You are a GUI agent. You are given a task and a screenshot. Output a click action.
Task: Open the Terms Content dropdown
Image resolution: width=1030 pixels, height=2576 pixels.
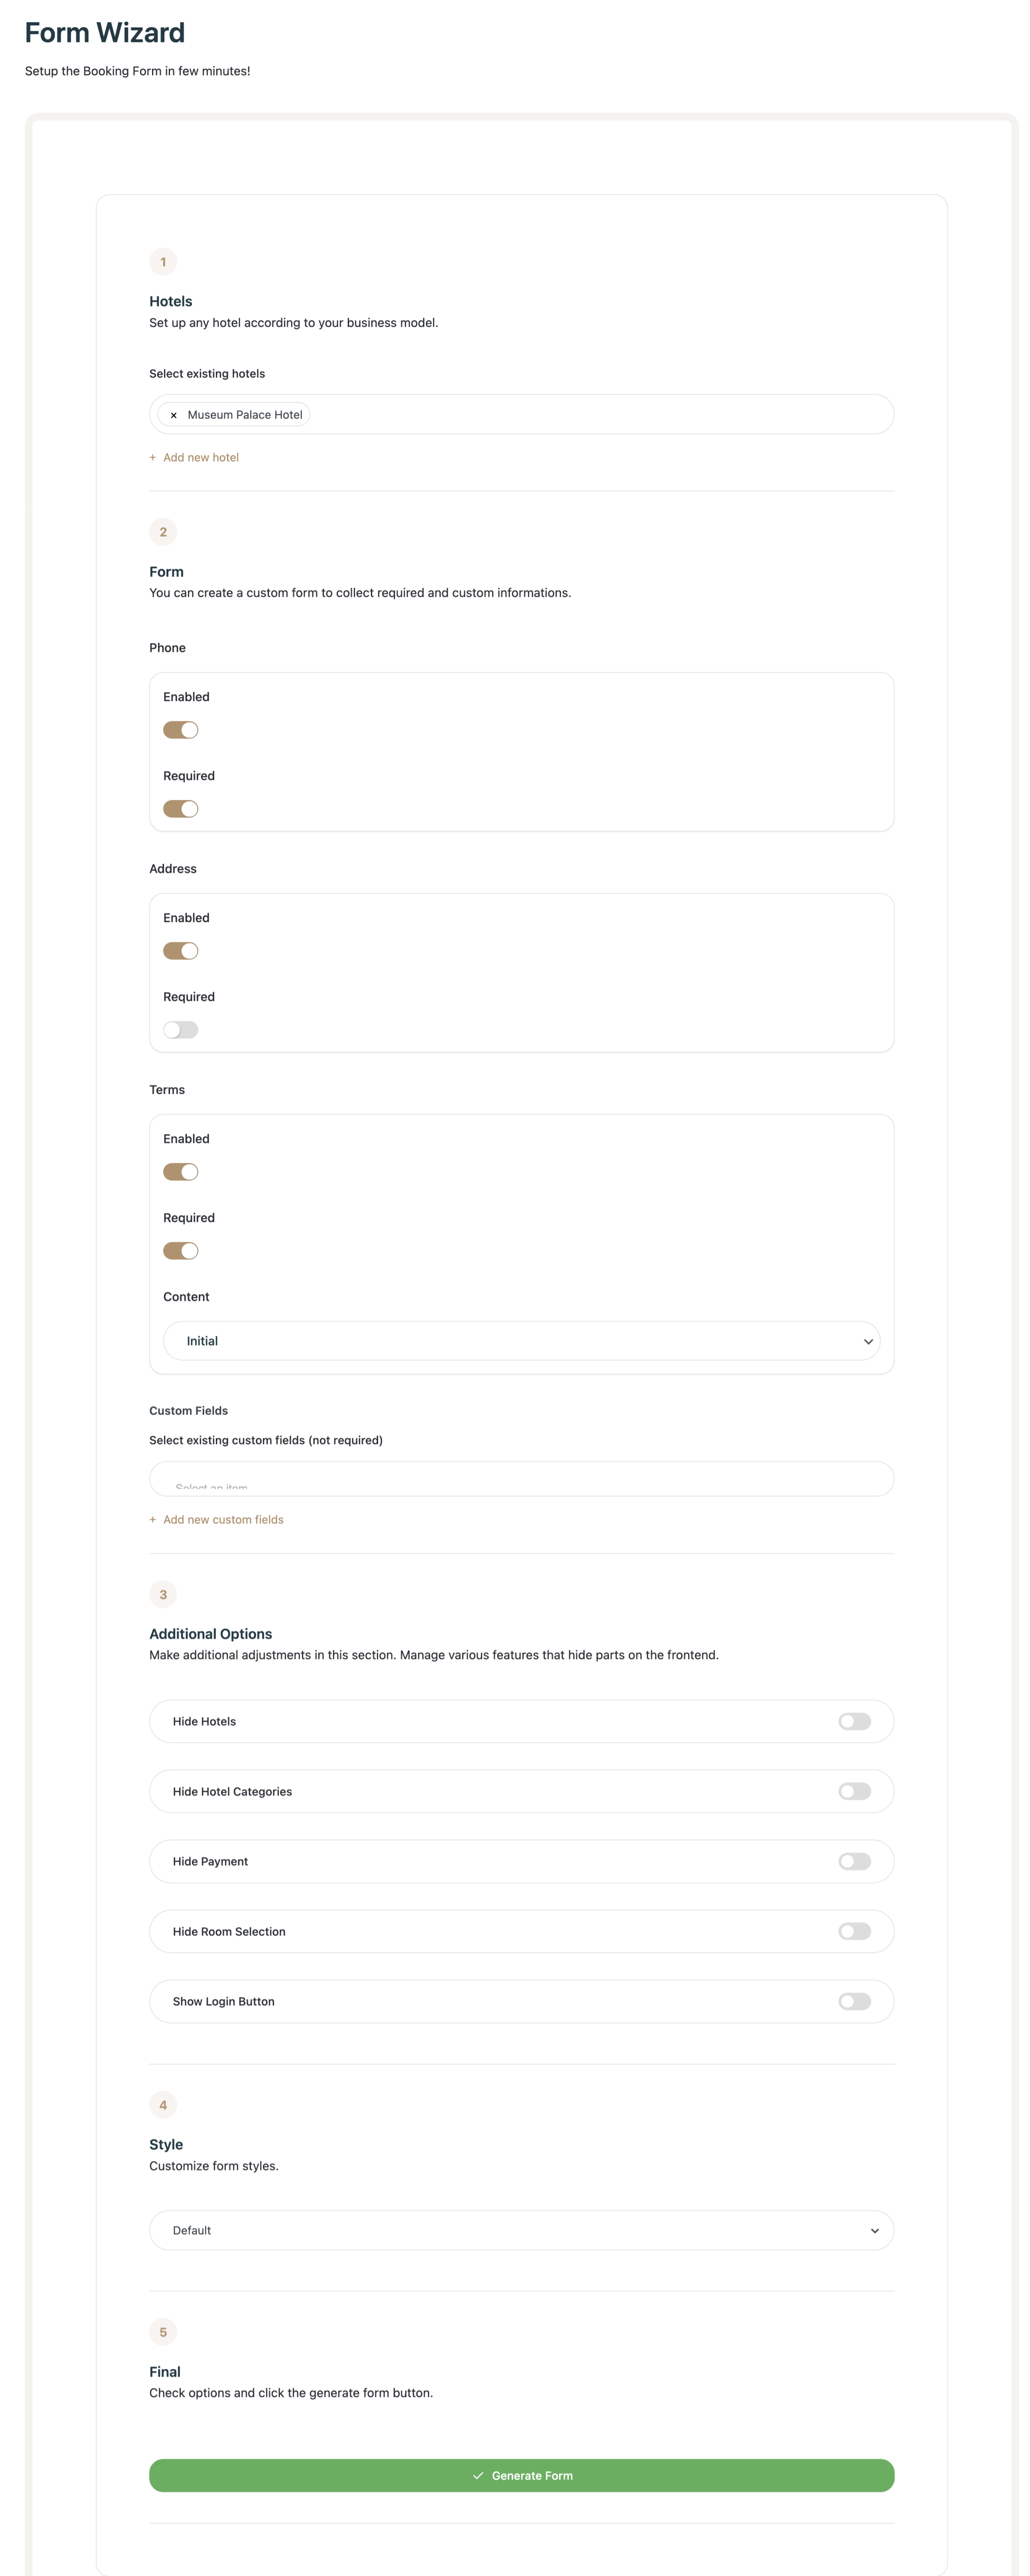[521, 1341]
